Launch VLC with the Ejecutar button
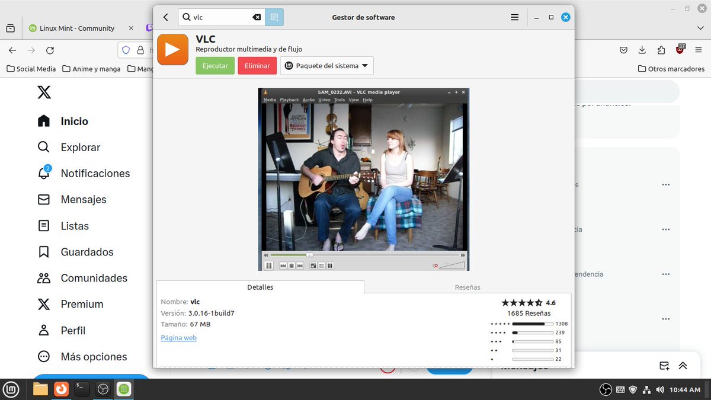Image resolution: width=711 pixels, height=400 pixels. pyautogui.click(x=215, y=66)
